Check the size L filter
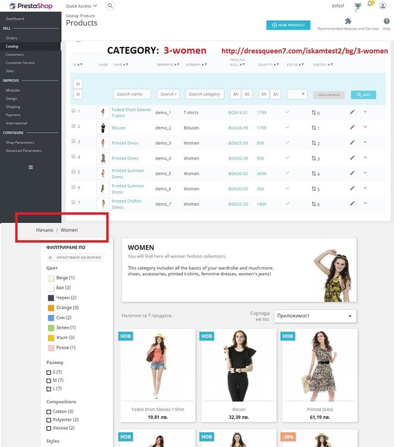Viewport: 394px width, 447px height. click(49, 389)
